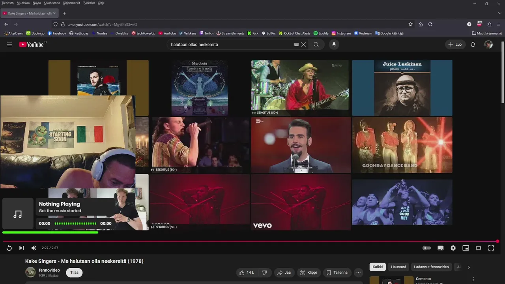This screenshot has height=284, width=505.
Task: Open the Muut kirjanmerkit folder
Action: pyautogui.click(x=487, y=33)
